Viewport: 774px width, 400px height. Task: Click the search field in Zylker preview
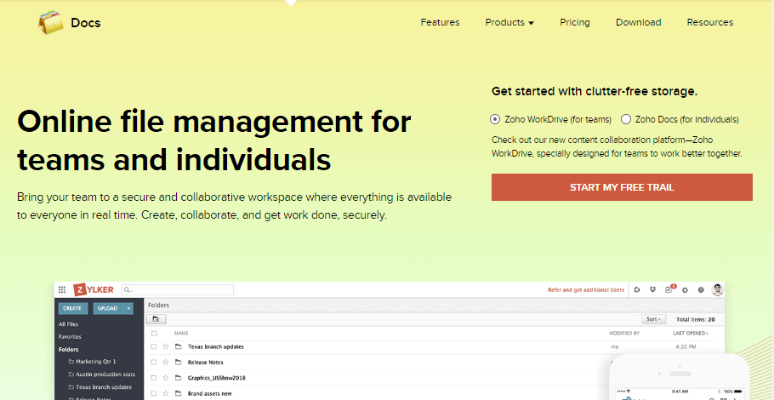pos(177,290)
